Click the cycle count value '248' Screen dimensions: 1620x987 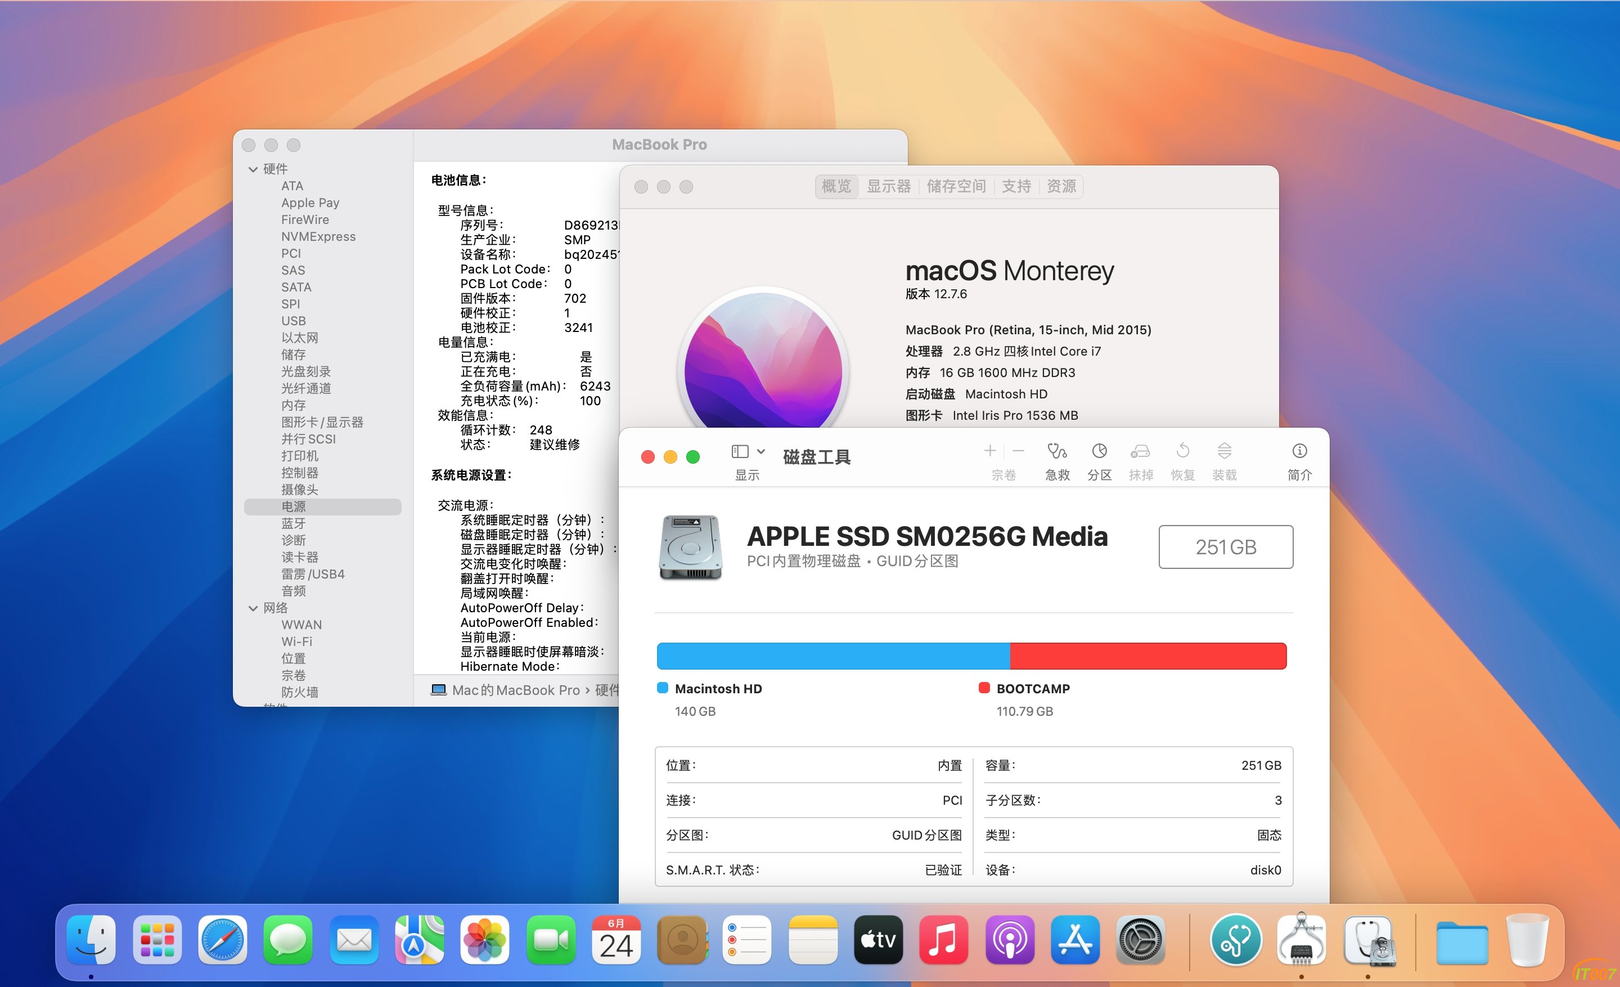[x=541, y=430]
